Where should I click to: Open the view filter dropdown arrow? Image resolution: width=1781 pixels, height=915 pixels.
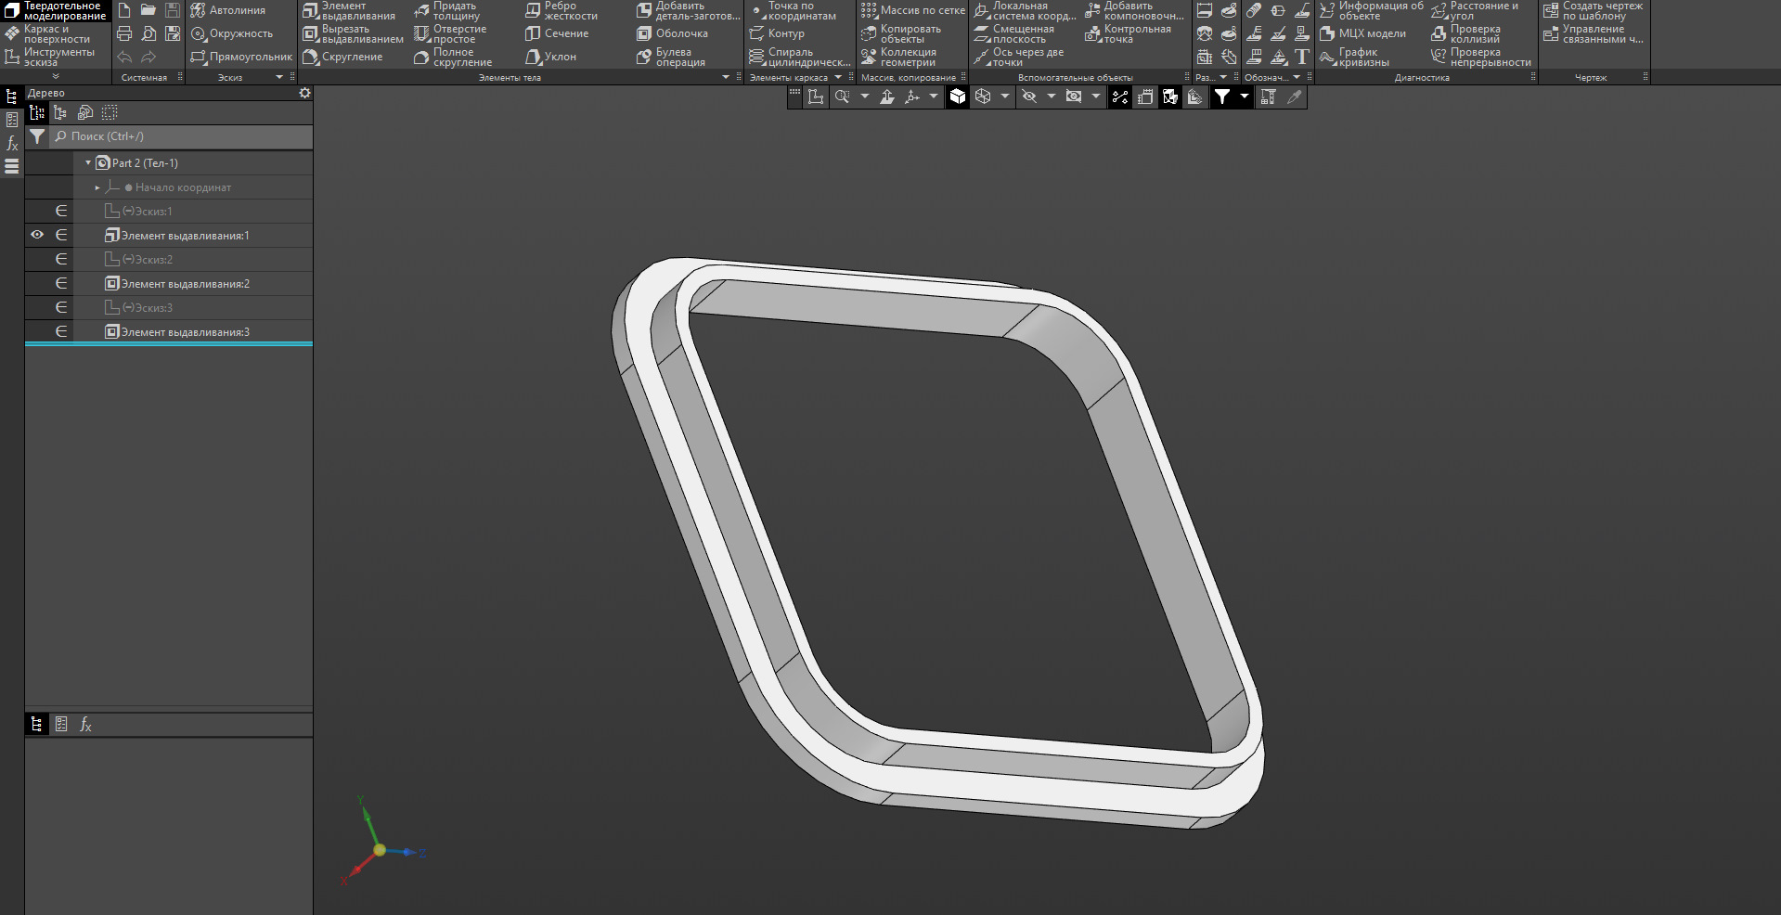[1245, 97]
